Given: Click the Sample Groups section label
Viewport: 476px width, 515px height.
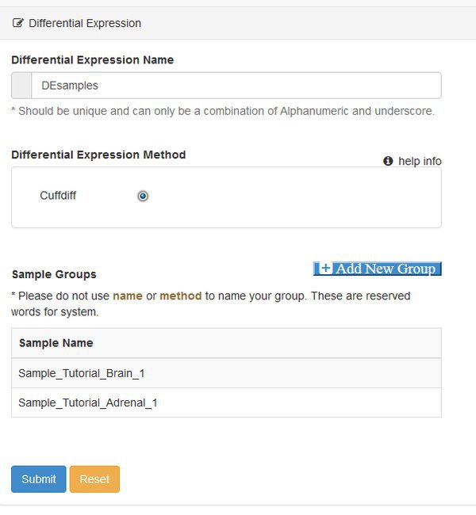Looking at the screenshot, I should [x=54, y=274].
